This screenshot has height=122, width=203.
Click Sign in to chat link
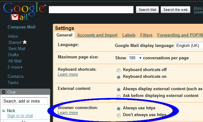20,116
